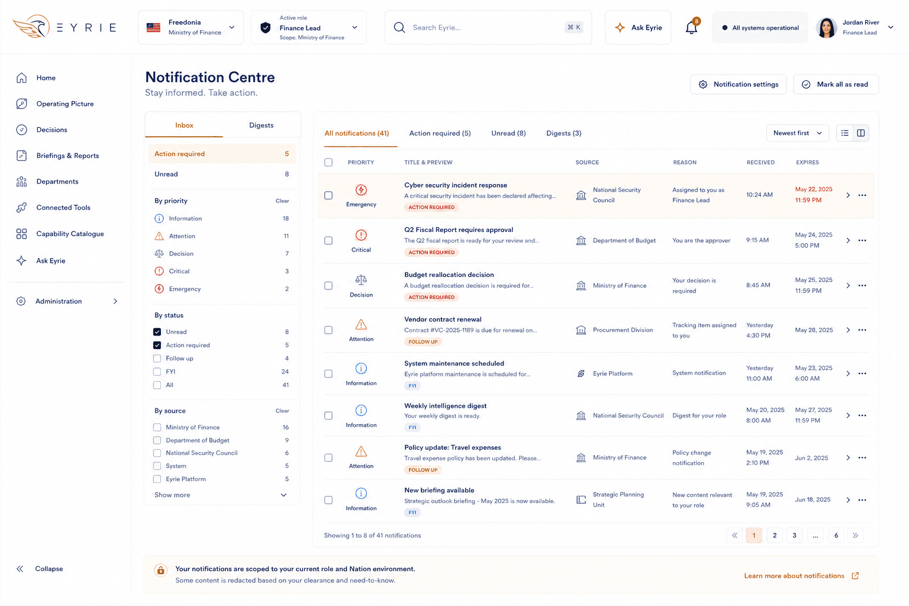Viewport: 909px width, 606px height.
Task: Select Action required inbox filter
Action: pos(221,154)
